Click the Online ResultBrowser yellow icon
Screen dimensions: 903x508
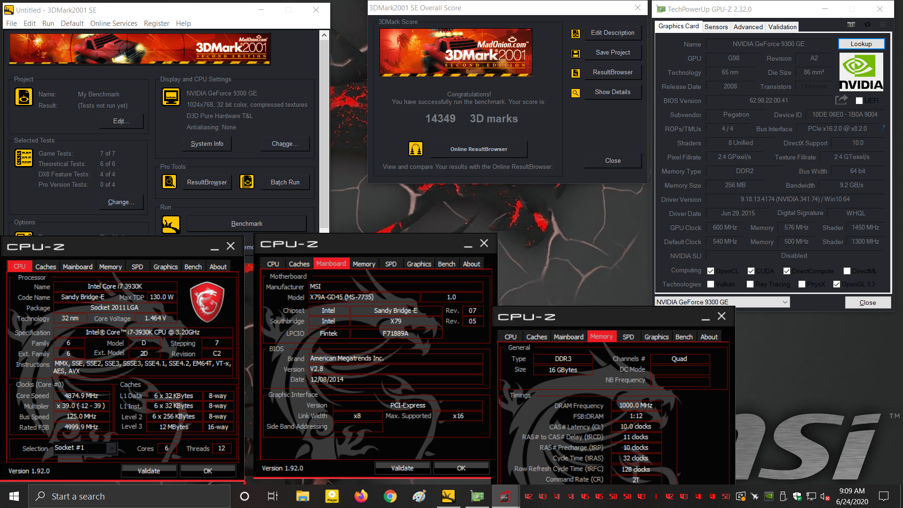pyautogui.click(x=416, y=149)
